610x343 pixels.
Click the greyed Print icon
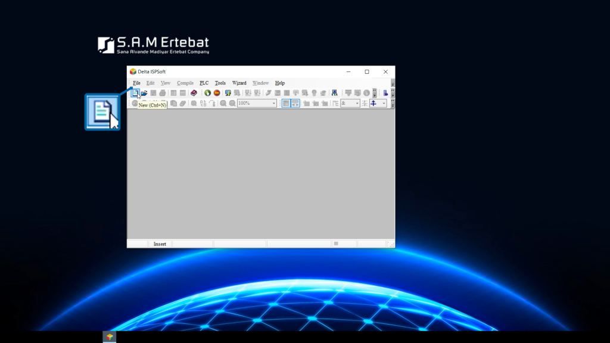coord(163,93)
